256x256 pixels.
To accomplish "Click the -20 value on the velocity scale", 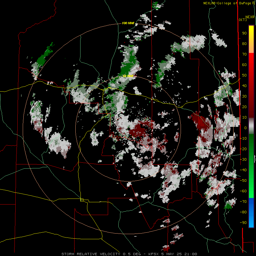I will tap(243, 149).
